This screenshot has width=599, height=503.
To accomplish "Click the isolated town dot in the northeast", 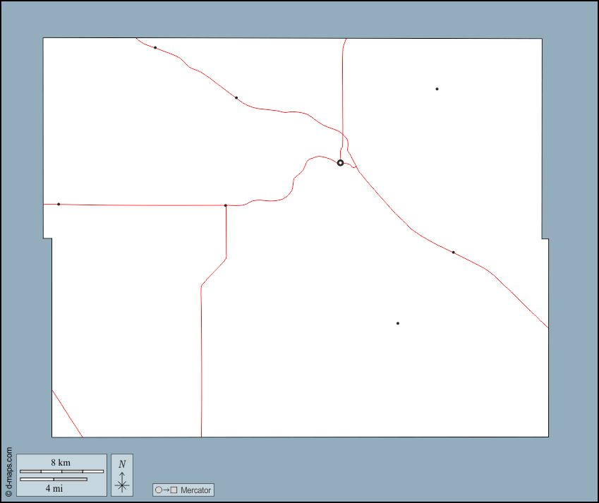I will coord(437,89).
